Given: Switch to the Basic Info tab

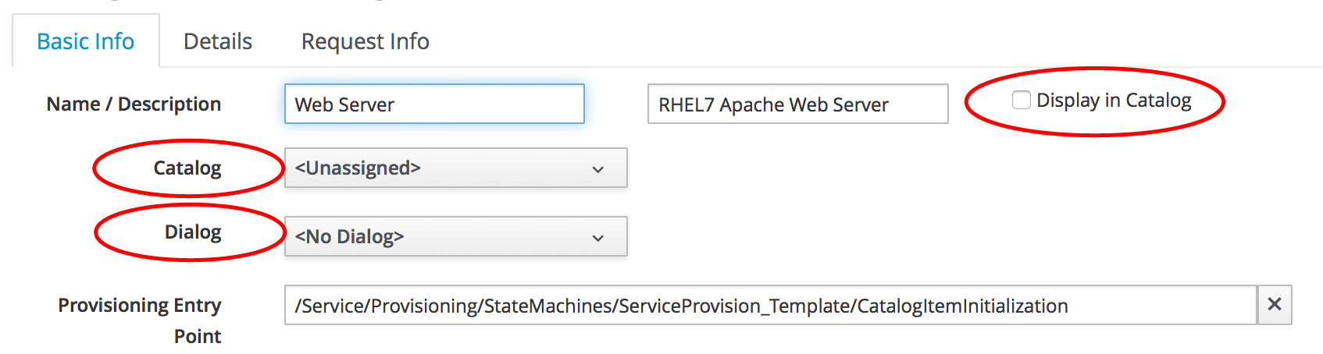Looking at the screenshot, I should click(x=86, y=41).
